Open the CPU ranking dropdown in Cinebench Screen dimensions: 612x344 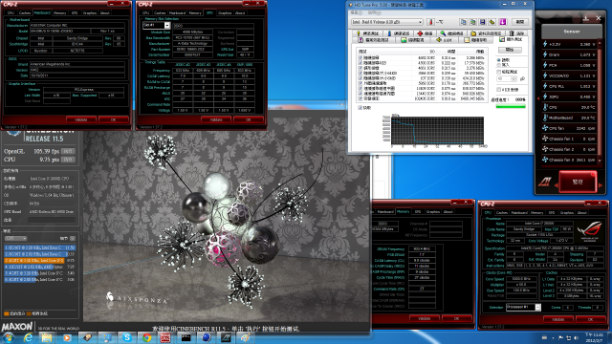[15, 238]
